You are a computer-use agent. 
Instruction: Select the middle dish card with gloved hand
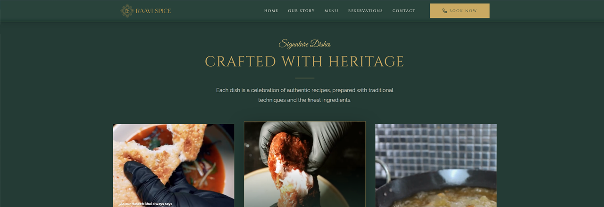(305, 164)
